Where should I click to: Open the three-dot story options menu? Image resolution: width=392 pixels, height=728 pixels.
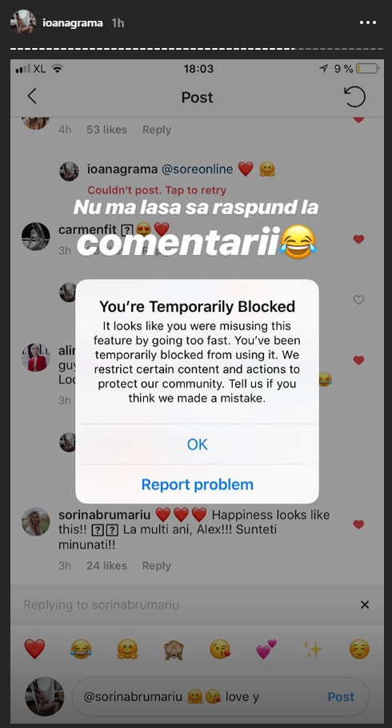tap(368, 22)
